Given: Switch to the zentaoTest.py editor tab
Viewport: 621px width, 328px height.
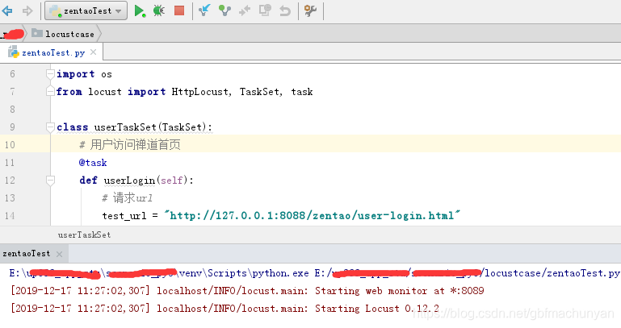Looking at the screenshot, I should click(53, 52).
